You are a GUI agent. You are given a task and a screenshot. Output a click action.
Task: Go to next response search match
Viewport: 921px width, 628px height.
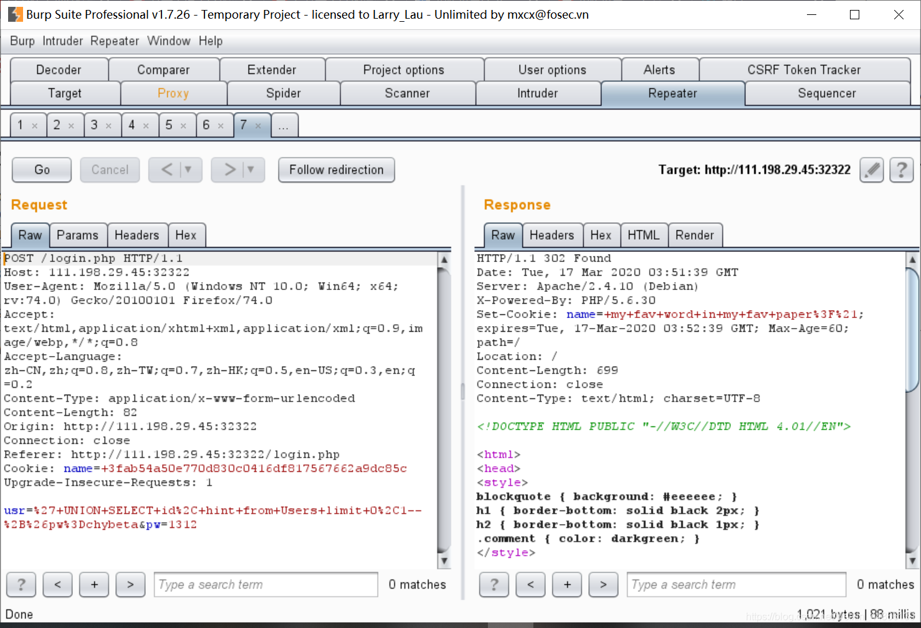tap(604, 584)
